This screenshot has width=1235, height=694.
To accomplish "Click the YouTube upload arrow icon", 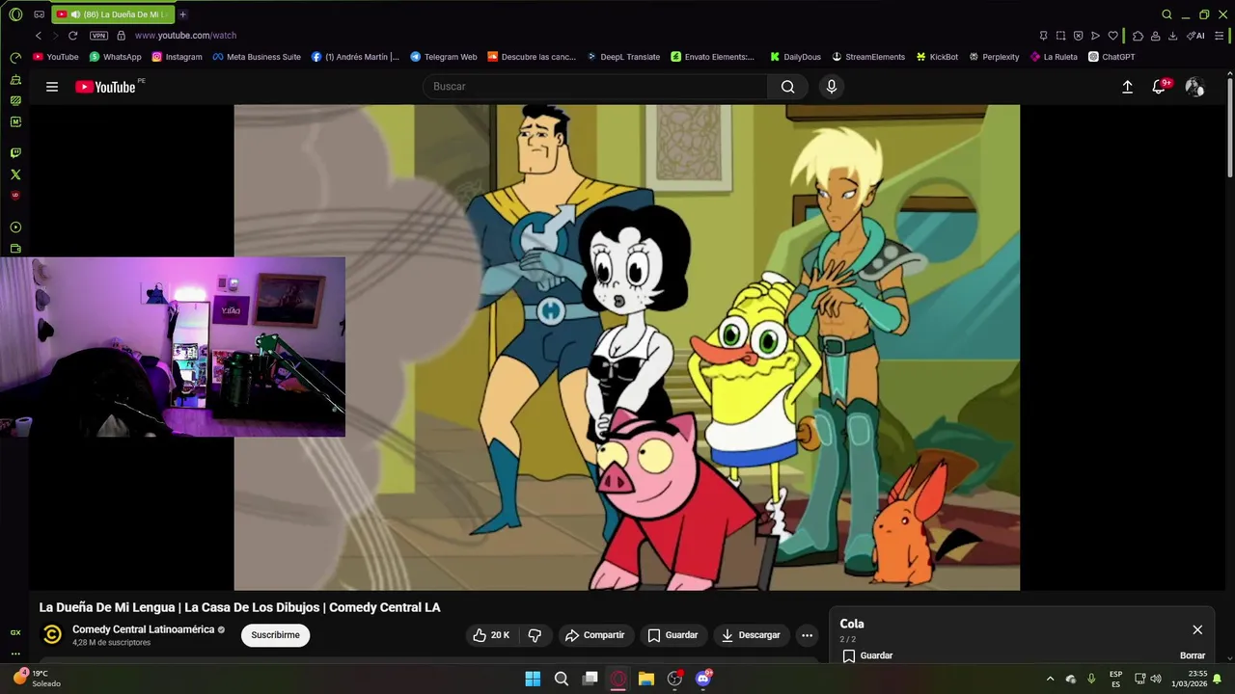I will 1127,87.
